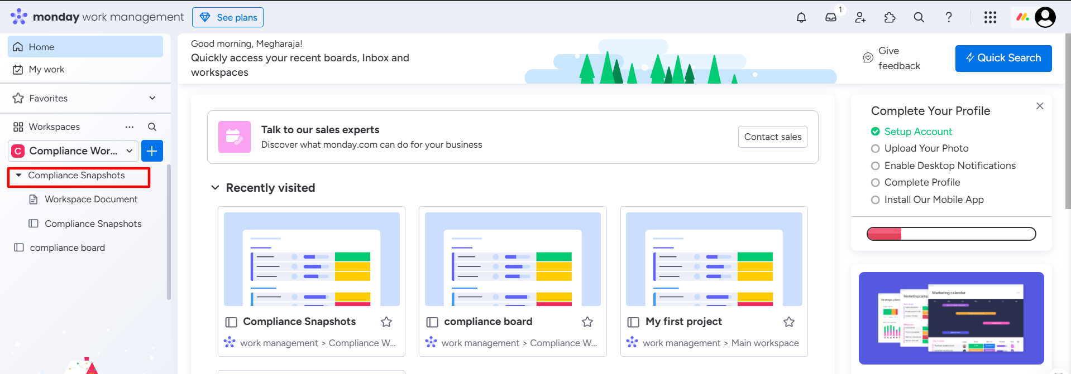The height and width of the screenshot is (374, 1071).
Task: Expand the Favorites section chevron
Action: coord(152,98)
